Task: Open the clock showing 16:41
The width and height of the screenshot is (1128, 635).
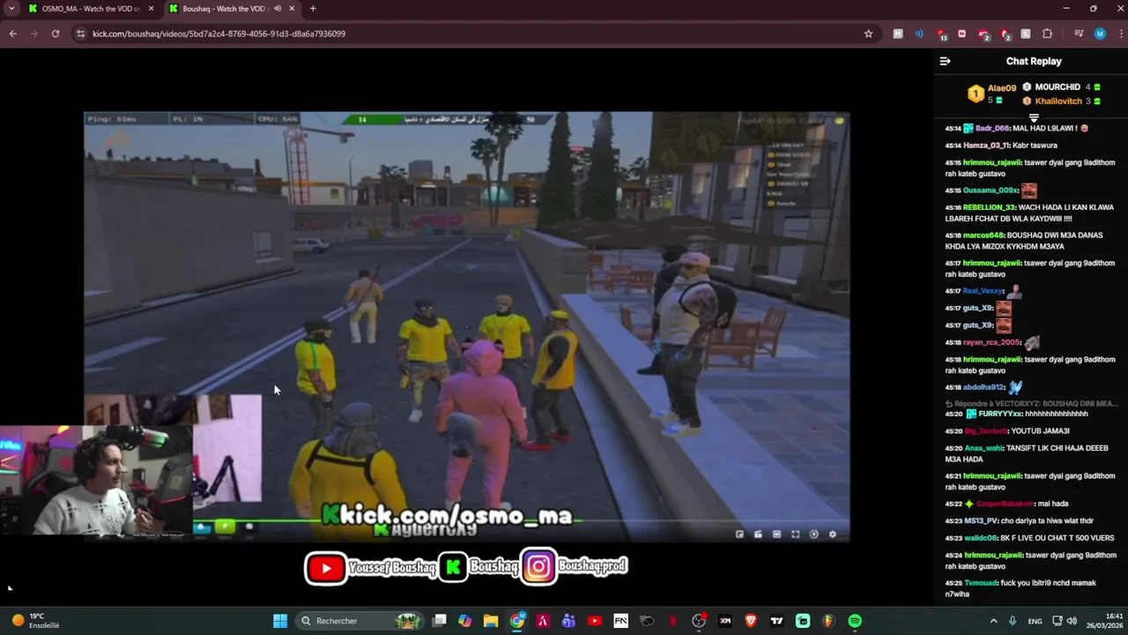Action: [x=1106, y=621]
